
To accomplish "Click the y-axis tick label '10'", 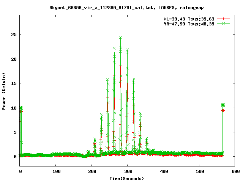I will (14, 108).
